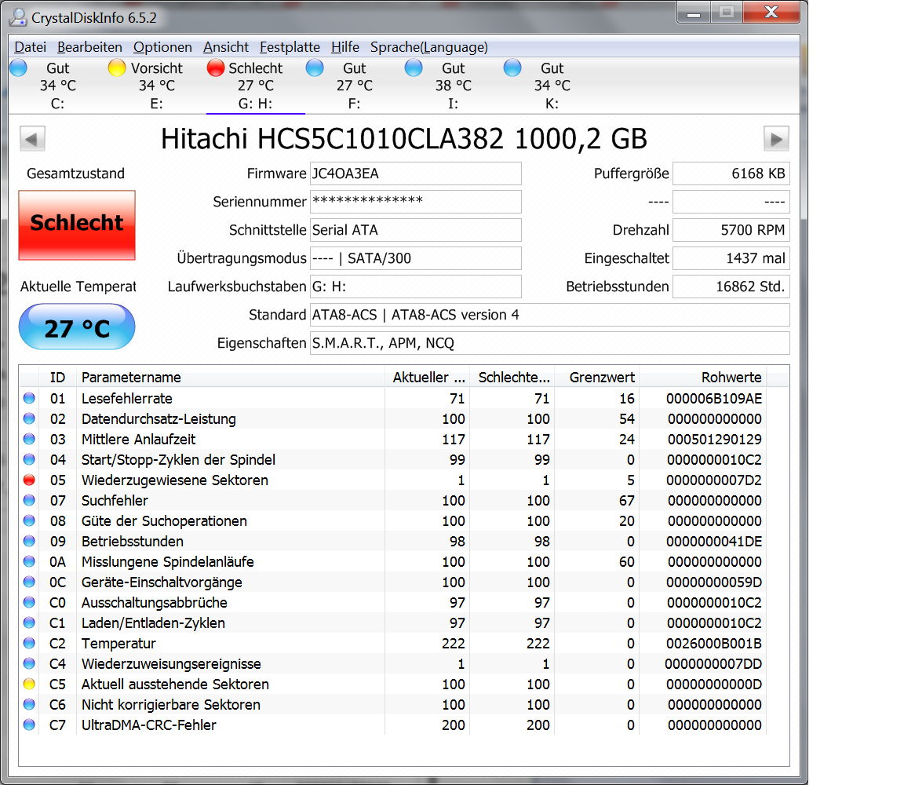Click the red dot of Wiederzugewiesene Sektoren
Screen dimensions: 904x785
[x=29, y=480]
